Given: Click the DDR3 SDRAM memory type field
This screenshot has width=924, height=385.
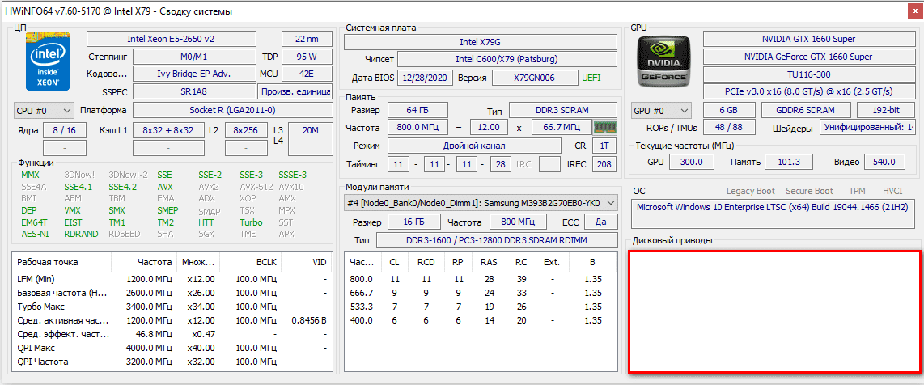Looking at the screenshot, I should tap(563, 110).
